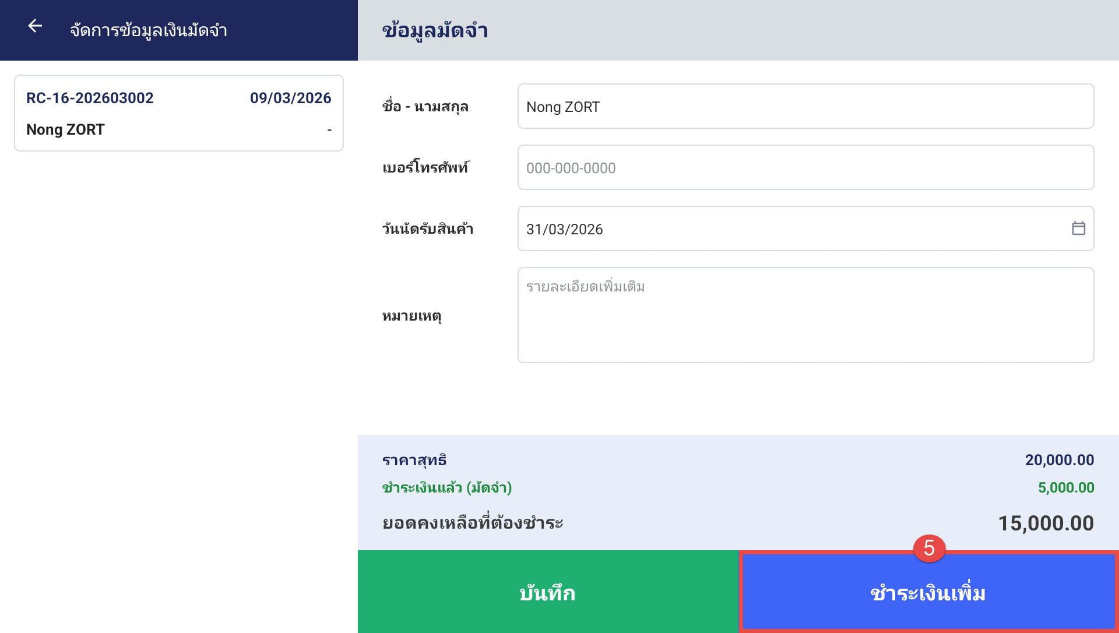Viewport: 1119px width, 633px height.
Task: Open the calendar date picker icon
Action: (x=1078, y=228)
